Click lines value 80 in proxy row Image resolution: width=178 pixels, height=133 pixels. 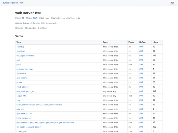[154, 82]
